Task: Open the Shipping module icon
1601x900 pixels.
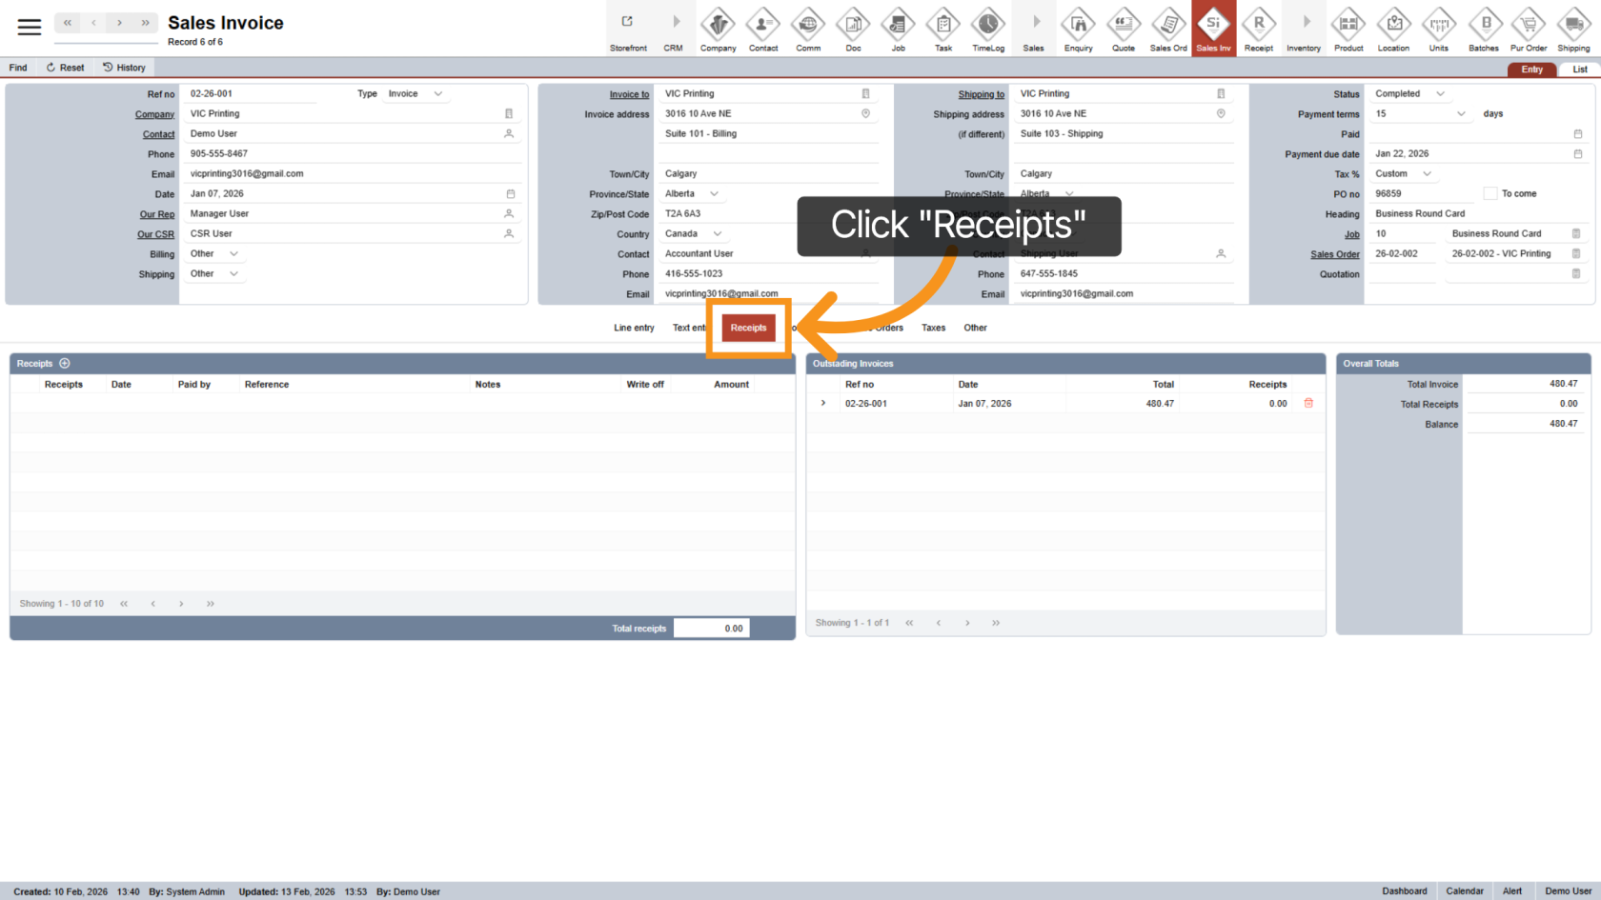Action: [x=1572, y=29]
